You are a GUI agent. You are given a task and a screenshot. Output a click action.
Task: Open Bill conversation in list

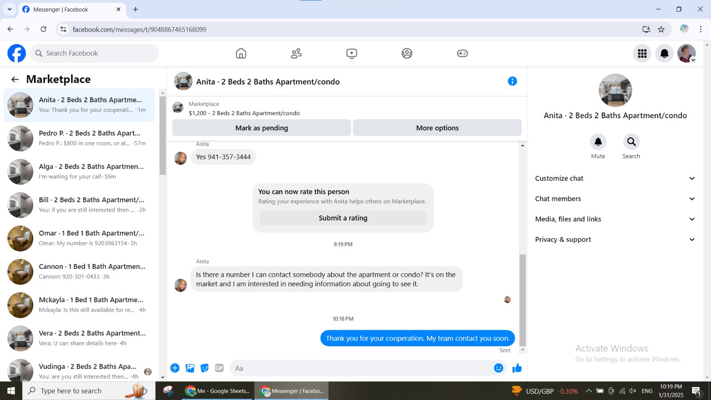tap(80, 205)
